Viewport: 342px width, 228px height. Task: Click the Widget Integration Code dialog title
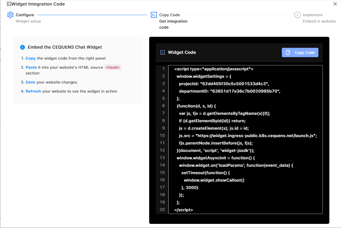[x=38, y=4]
